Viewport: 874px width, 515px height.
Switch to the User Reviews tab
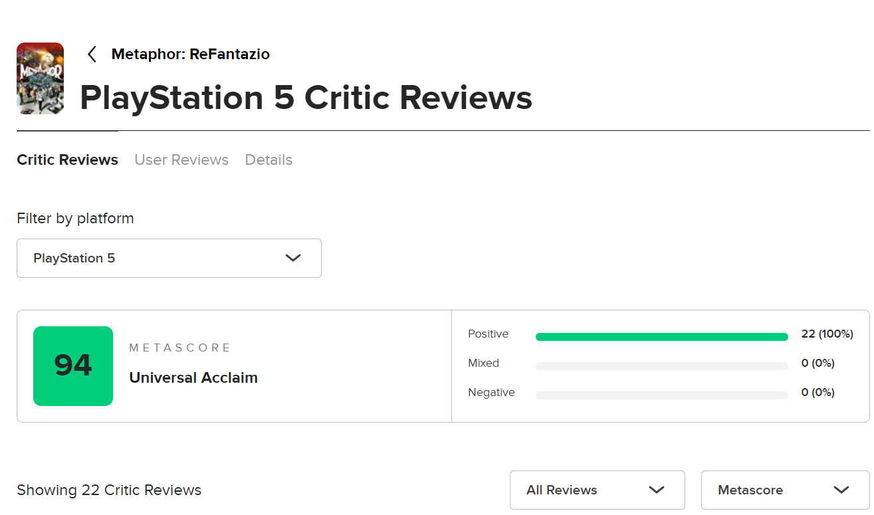coord(181,160)
